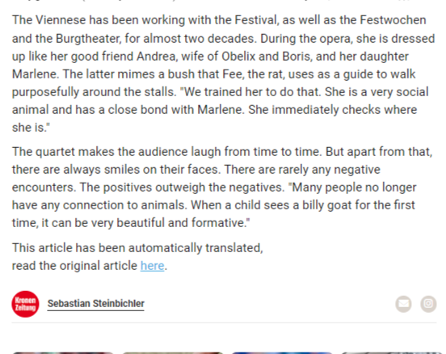Image resolution: width=446 pixels, height=354 pixels.
Task: Open the third related article thumbnail below
Action: tap(282, 353)
